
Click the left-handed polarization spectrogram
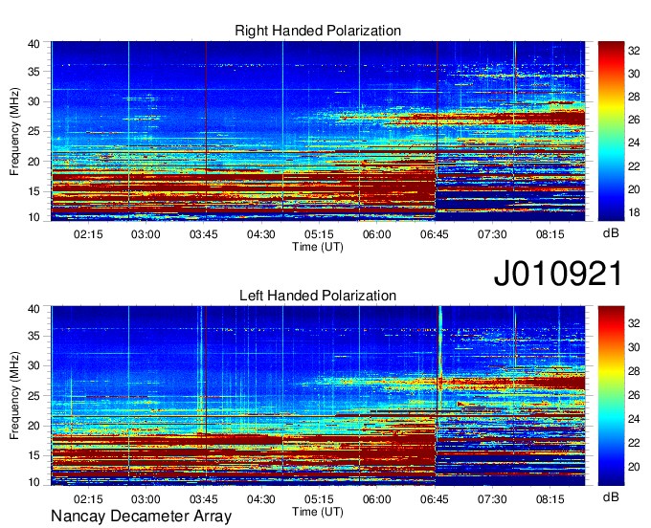click(x=318, y=396)
